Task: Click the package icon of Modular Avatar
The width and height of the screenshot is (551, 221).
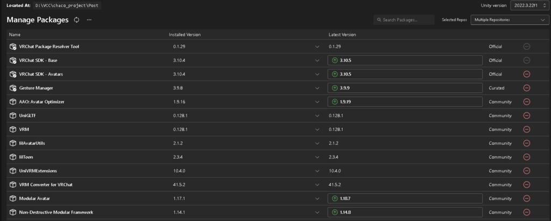Action: coord(13,198)
